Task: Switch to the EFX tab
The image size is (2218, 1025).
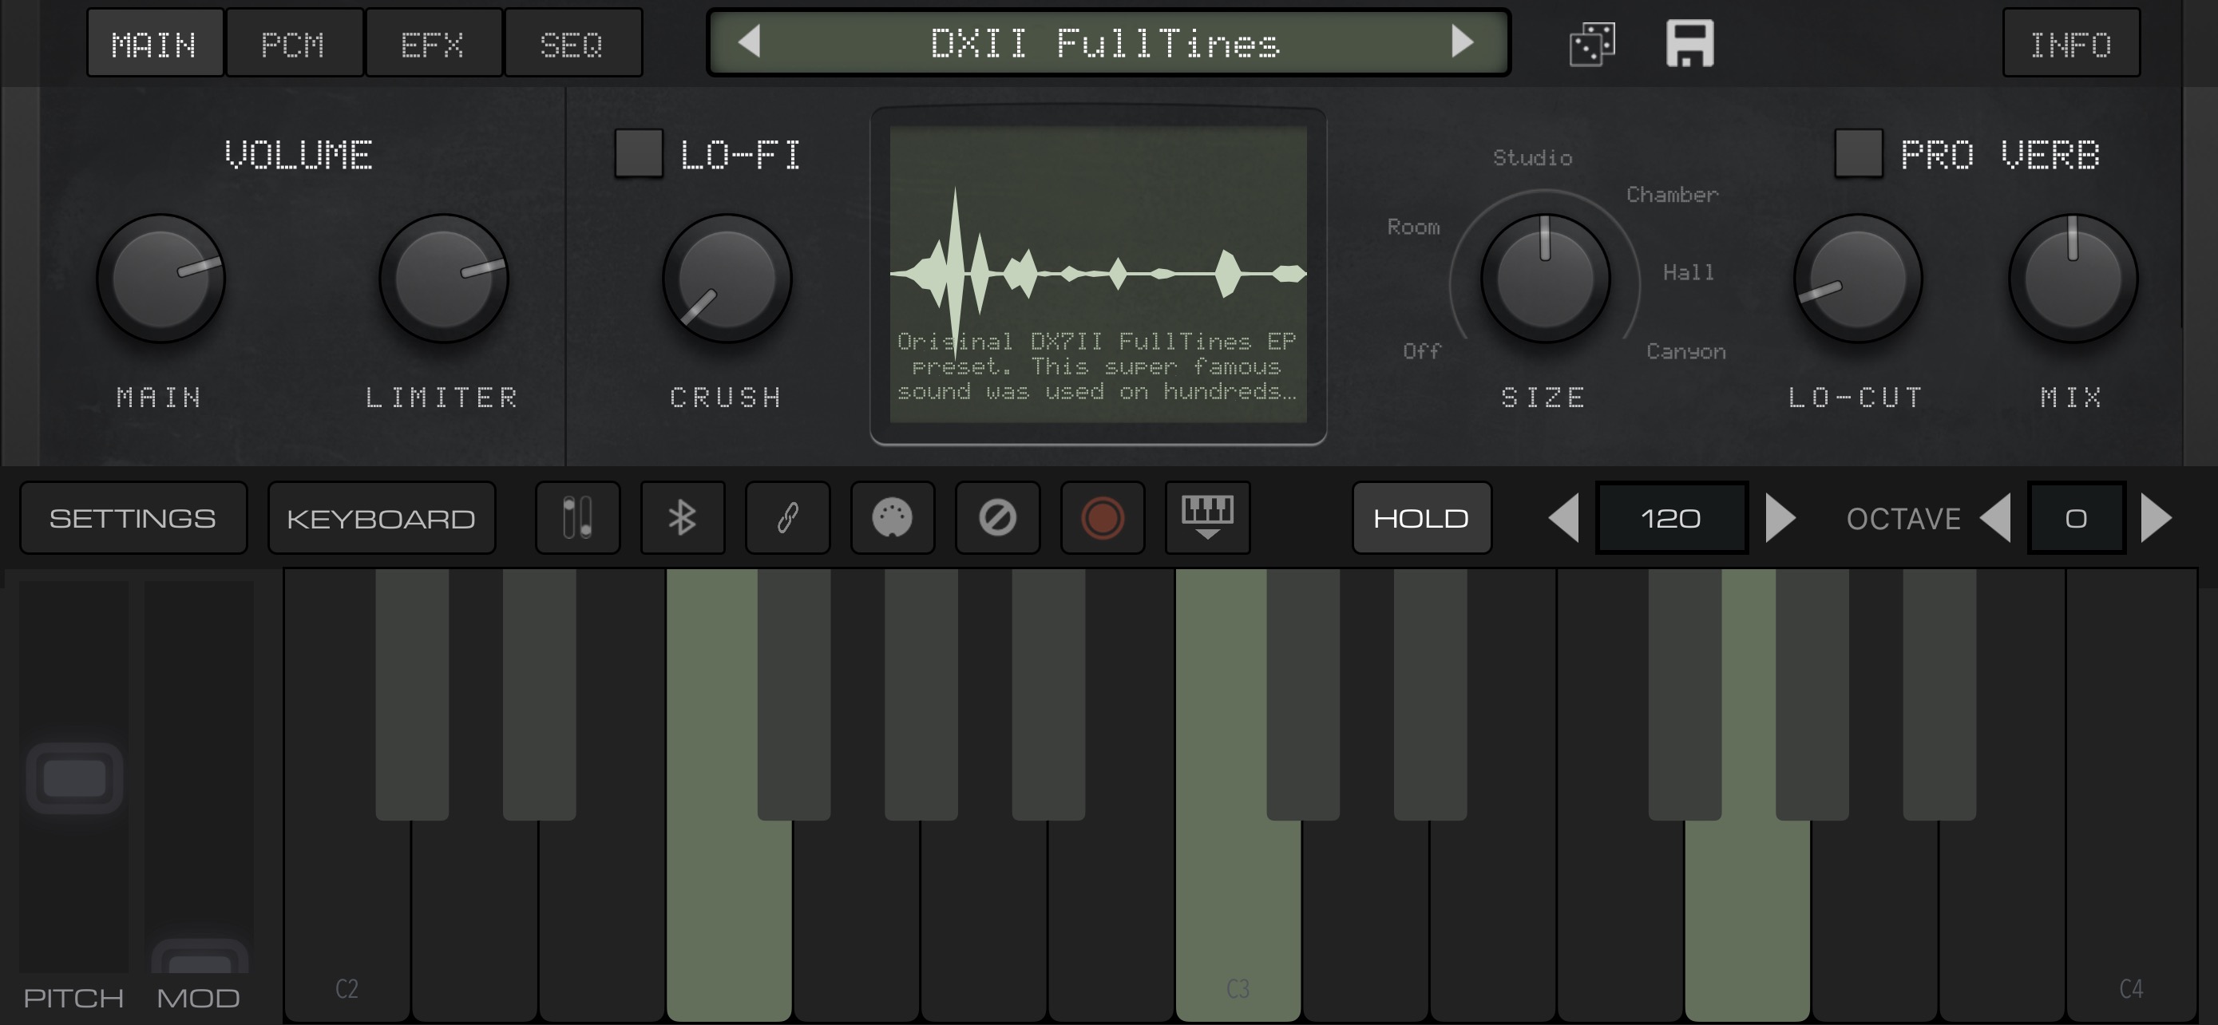Action: [x=433, y=43]
